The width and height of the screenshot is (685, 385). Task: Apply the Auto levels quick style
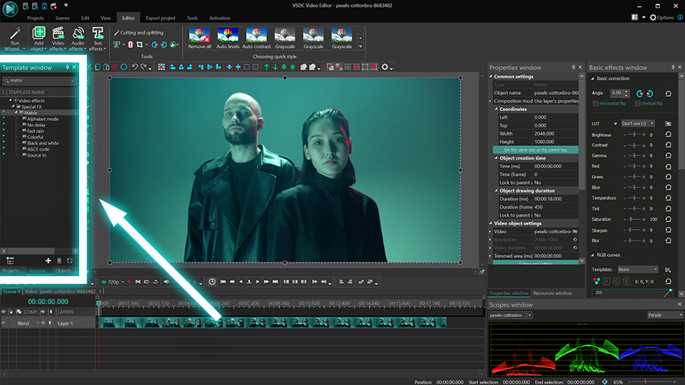click(228, 35)
